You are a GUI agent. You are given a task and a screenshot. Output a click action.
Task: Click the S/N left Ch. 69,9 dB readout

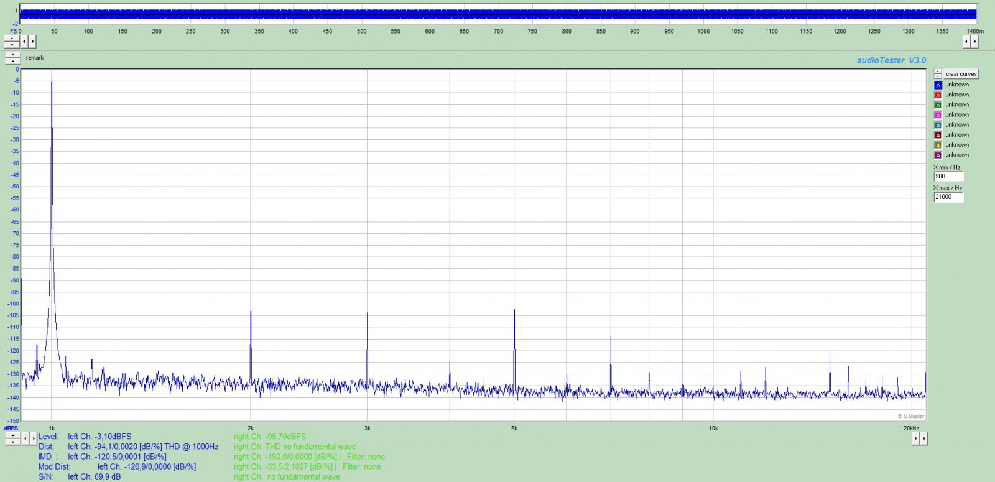(80, 476)
